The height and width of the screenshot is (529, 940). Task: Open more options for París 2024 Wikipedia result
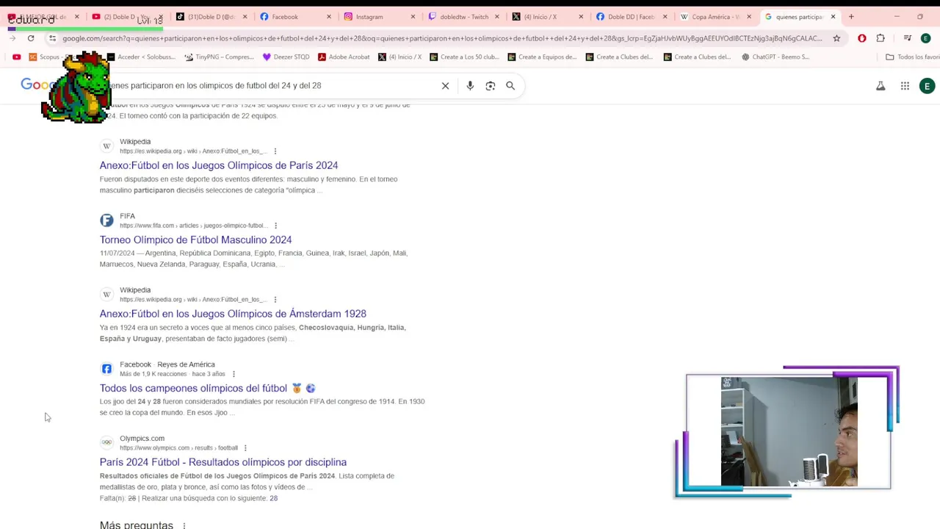(x=275, y=151)
